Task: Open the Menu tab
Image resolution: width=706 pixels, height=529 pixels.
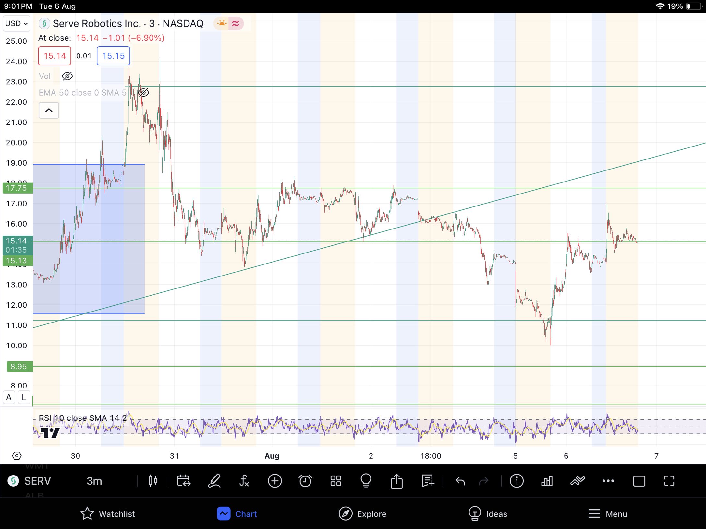Action: coord(608,514)
